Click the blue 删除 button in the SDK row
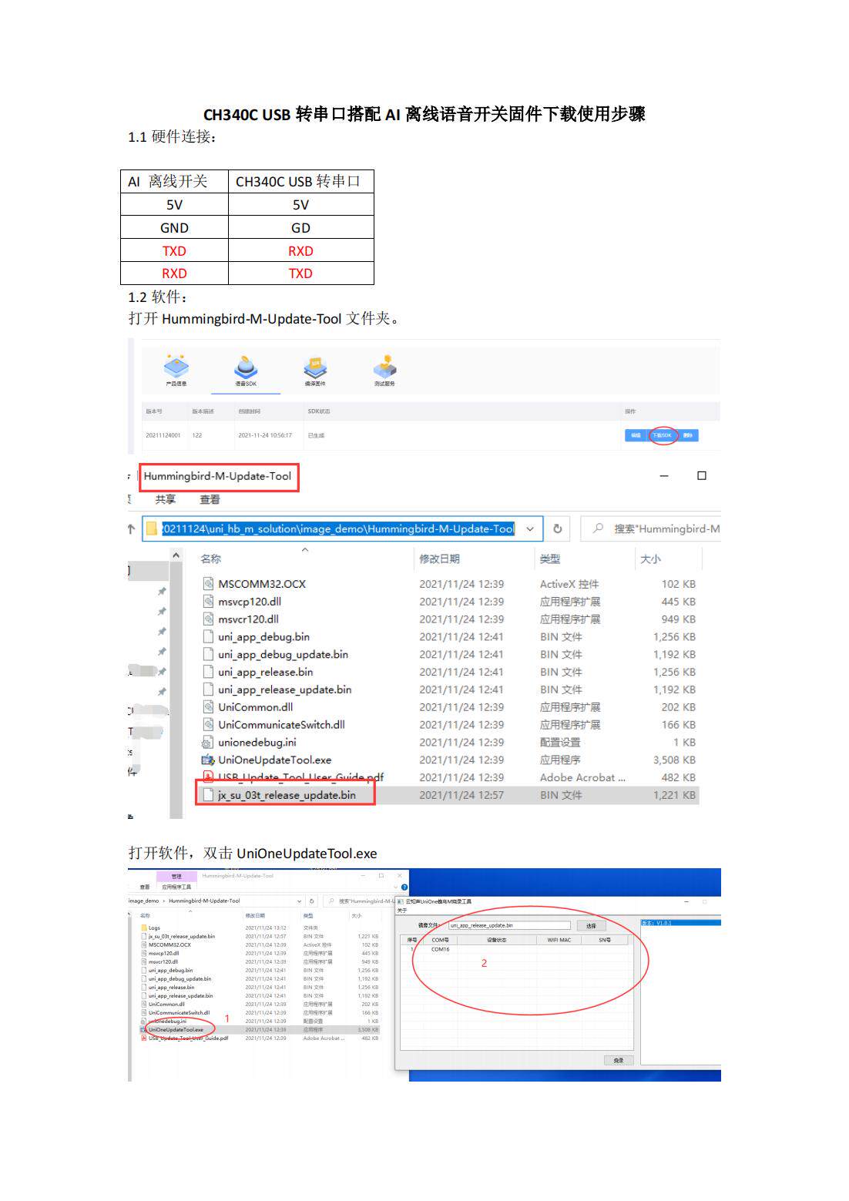 (x=687, y=435)
